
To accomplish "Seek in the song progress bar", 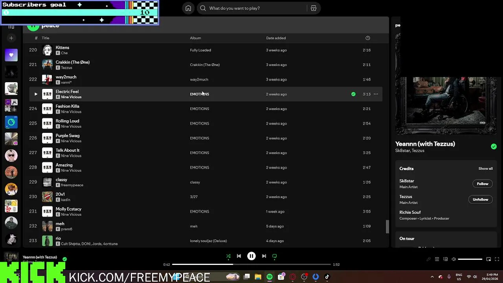I will tap(251, 265).
